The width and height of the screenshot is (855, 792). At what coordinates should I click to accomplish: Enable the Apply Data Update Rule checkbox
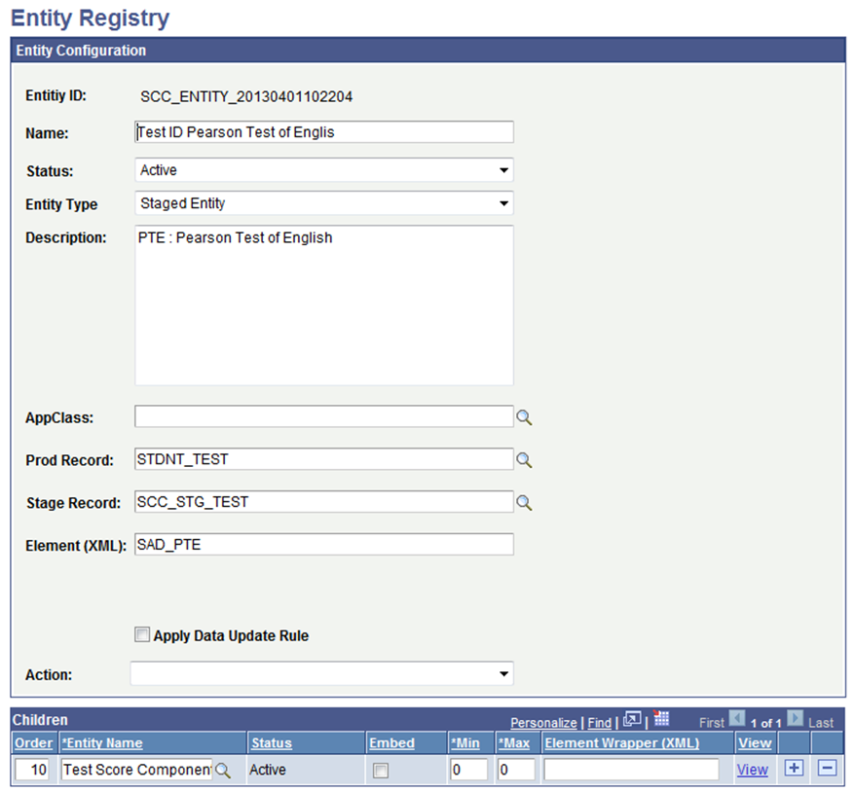142,634
